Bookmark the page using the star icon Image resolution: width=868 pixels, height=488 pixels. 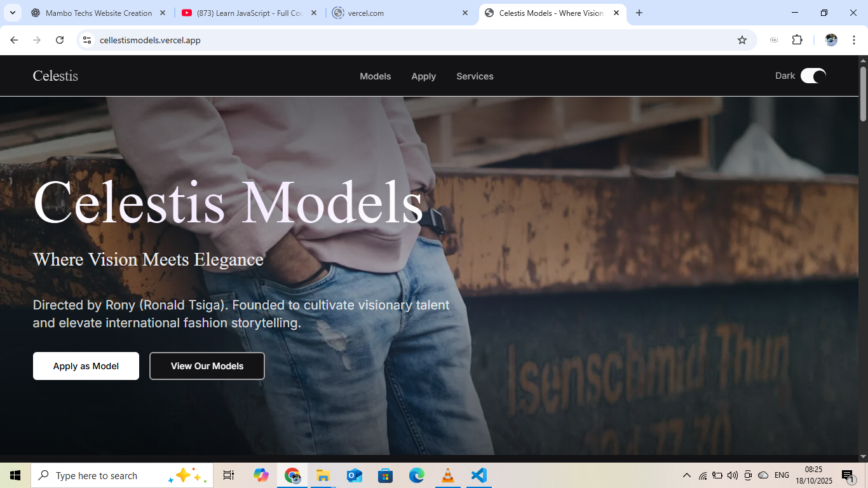click(742, 39)
